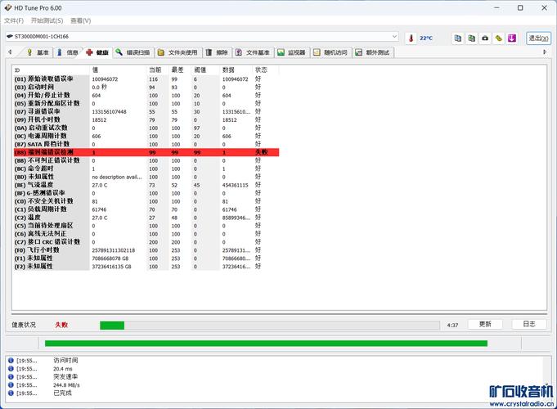This screenshot has width=557, height=409.
Task: Click the long green bottom progress bar
Action: 266,344
